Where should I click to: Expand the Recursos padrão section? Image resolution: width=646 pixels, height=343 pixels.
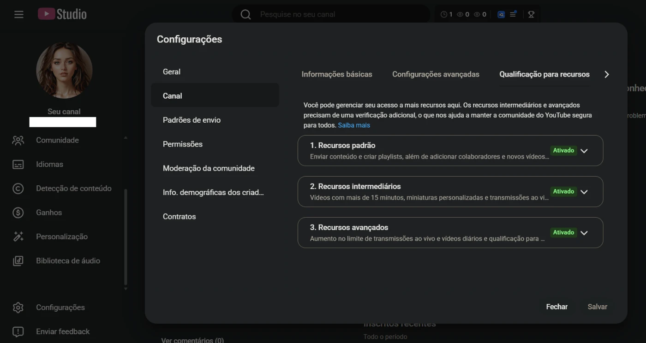pyautogui.click(x=584, y=151)
